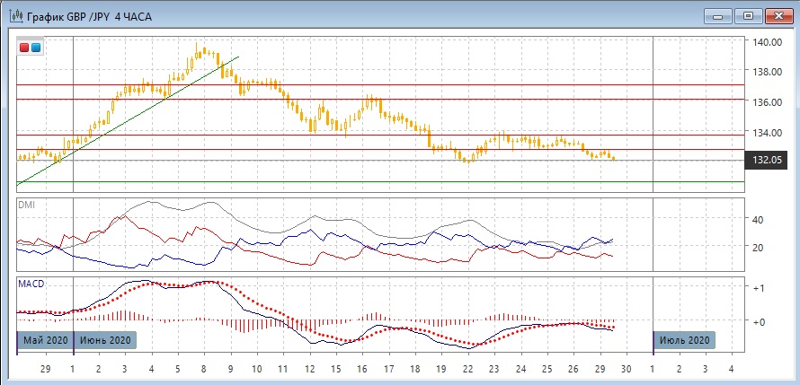Viewport: 800px width, 385px height.
Task: Click the 40 level on DMI scale
Action: [757, 220]
